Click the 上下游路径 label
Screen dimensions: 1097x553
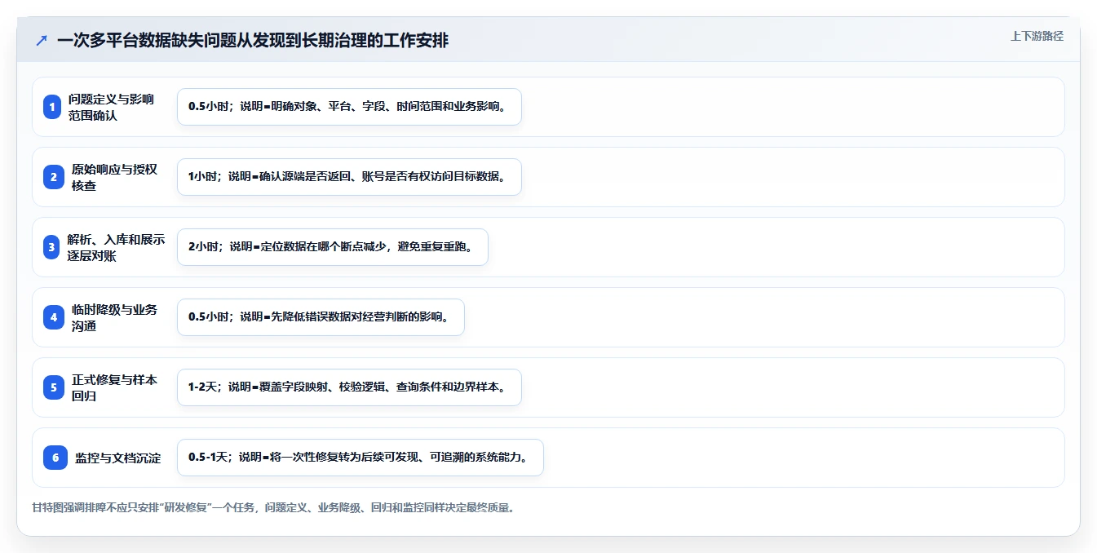[x=1037, y=36]
